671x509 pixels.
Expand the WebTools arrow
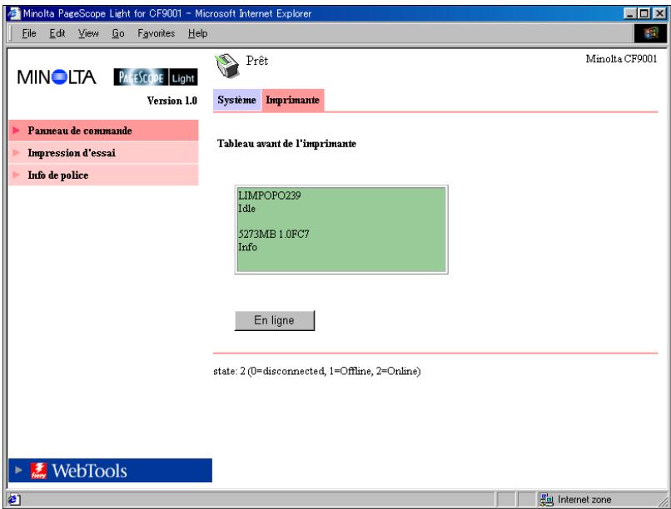pos(18,470)
